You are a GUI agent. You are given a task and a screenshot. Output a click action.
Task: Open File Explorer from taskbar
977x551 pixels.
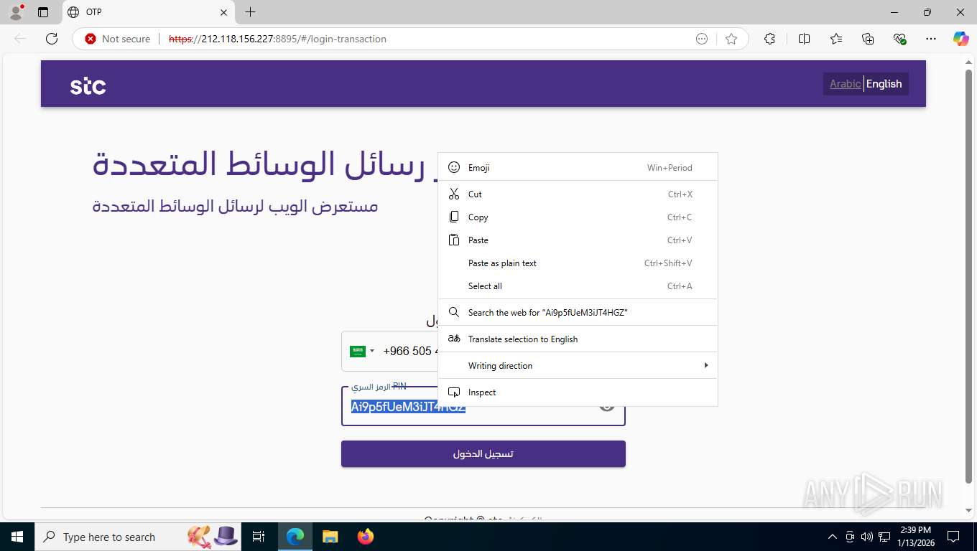coord(330,537)
